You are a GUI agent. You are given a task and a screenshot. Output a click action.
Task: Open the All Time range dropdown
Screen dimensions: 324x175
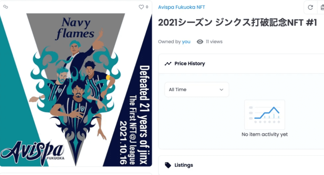click(x=197, y=90)
